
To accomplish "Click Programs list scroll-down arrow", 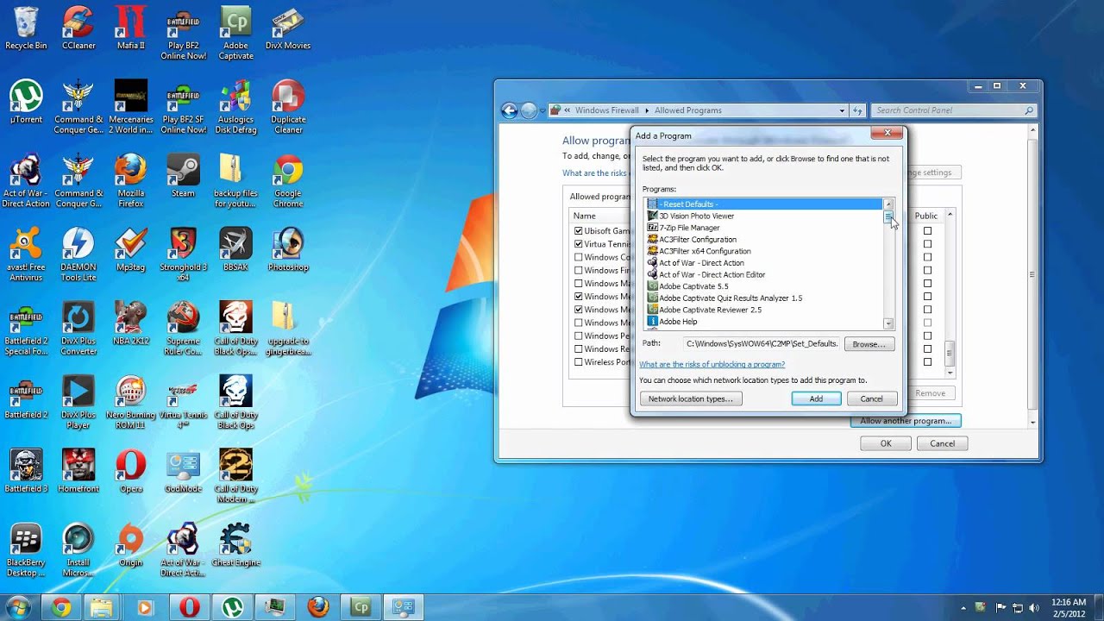I will (x=888, y=323).
